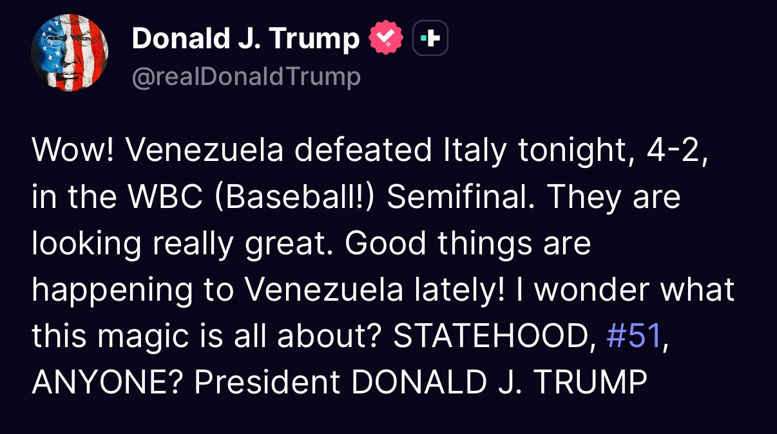This screenshot has width=777, height=434.
Task: Click the word ANYONE? in the post
Action: coord(107,383)
